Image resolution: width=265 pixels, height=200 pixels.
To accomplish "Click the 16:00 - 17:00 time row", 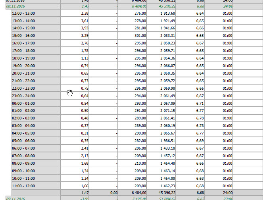I will [137, 43].
